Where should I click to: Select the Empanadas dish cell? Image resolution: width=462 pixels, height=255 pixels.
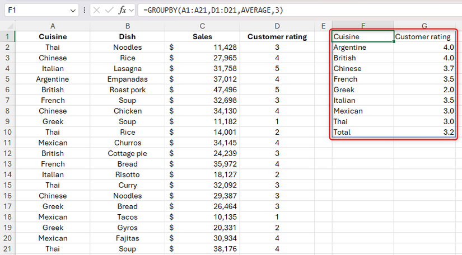click(x=127, y=79)
